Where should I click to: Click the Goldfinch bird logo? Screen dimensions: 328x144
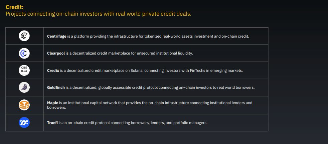(24, 88)
